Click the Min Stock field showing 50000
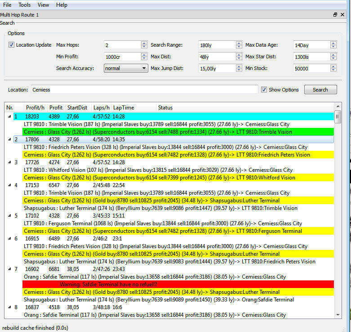This screenshot has height=332, width=351. (x=311, y=68)
